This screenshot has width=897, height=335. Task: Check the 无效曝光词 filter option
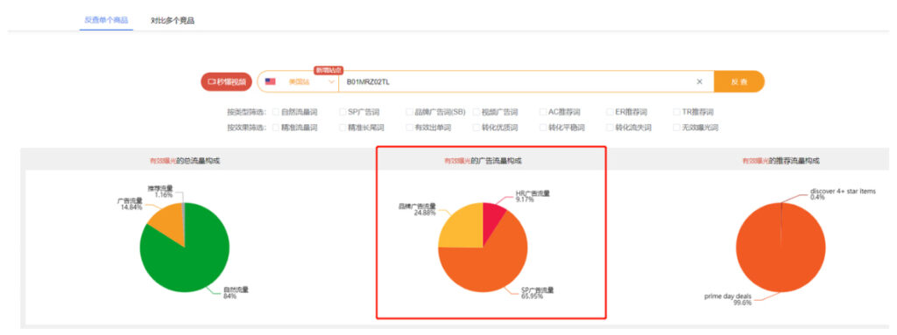[677, 128]
